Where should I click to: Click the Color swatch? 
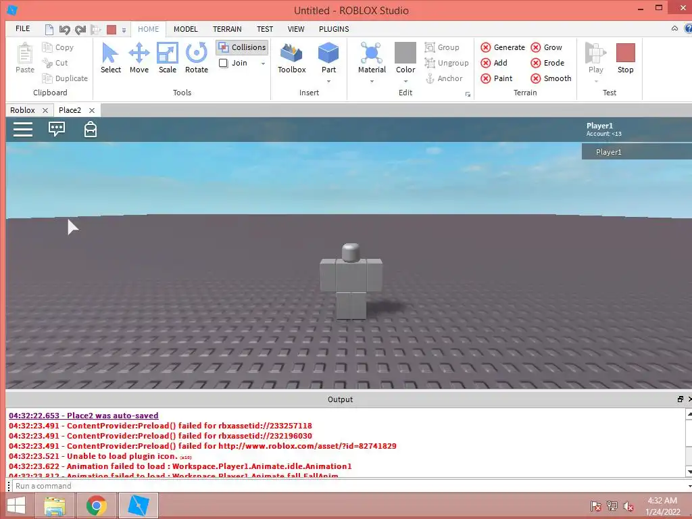click(x=405, y=53)
